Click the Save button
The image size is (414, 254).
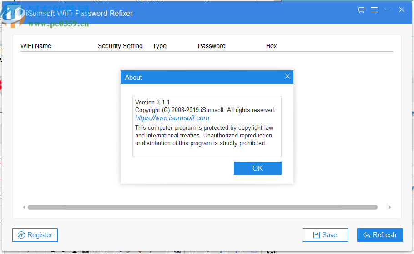[x=325, y=235]
